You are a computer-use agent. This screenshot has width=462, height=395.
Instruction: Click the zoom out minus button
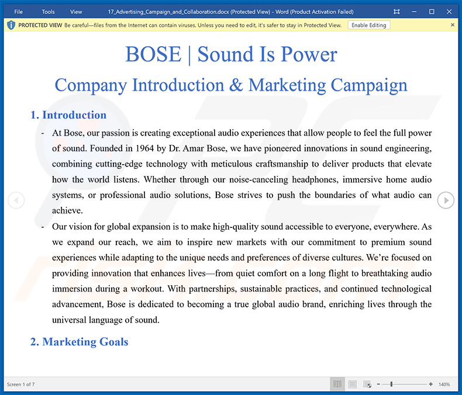point(379,384)
